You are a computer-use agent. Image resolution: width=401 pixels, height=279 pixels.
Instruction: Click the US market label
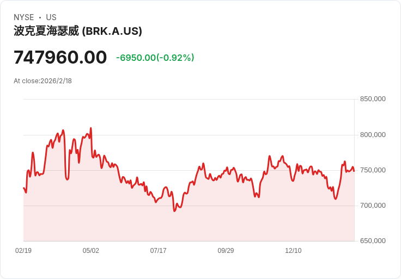click(51, 17)
